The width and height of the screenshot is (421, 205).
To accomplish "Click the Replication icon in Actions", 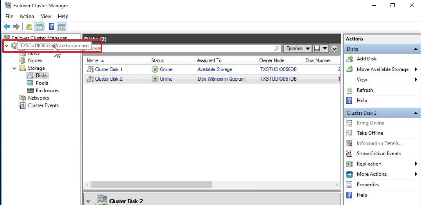I will [349, 164].
